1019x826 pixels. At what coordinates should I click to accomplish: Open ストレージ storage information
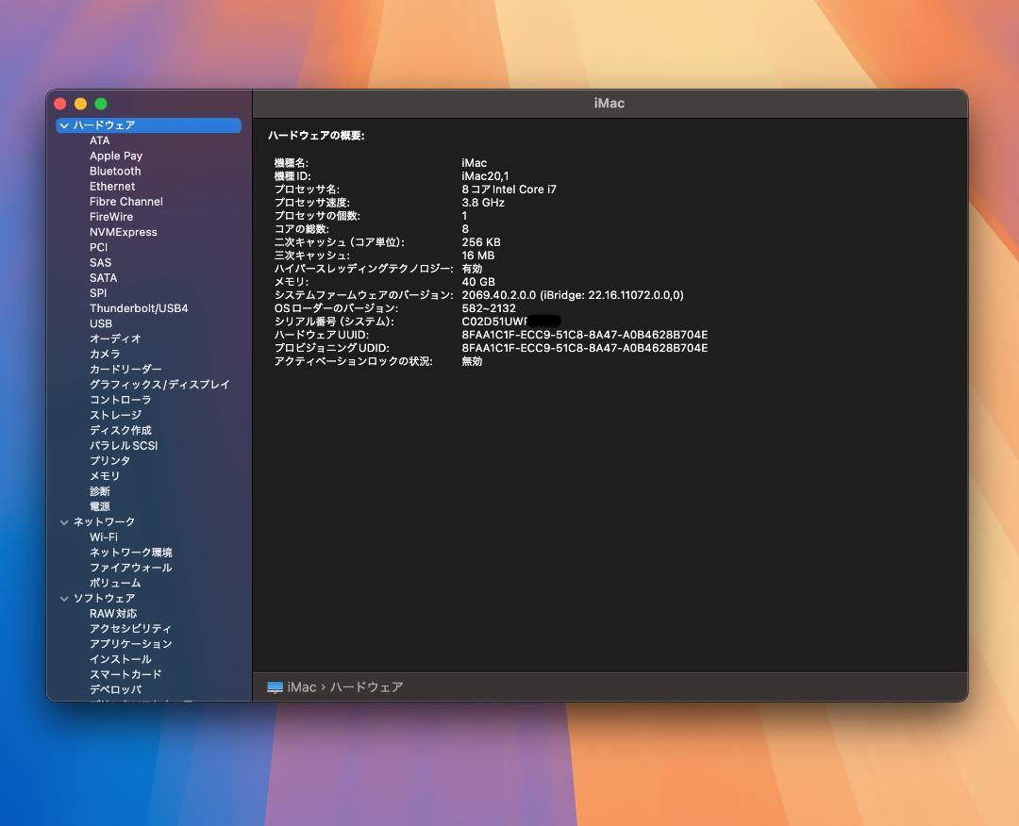(116, 415)
